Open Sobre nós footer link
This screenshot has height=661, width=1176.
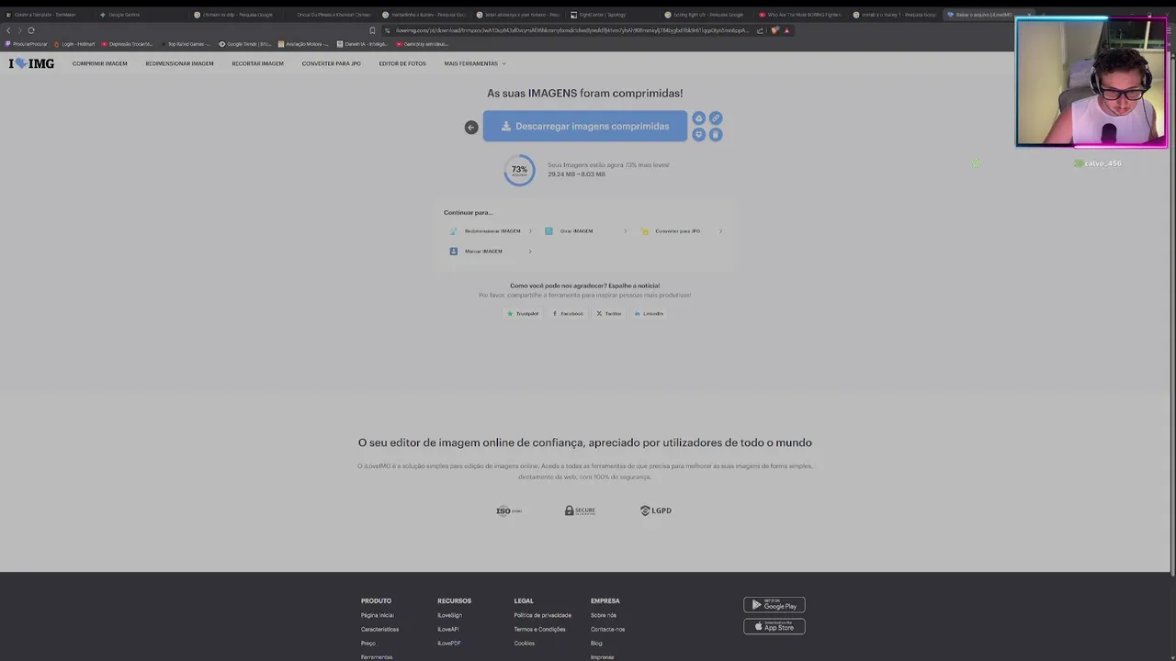[x=604, y=615]
